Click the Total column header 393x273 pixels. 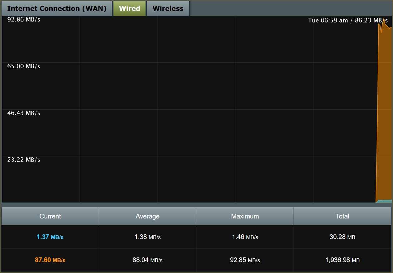pos(343,216)
